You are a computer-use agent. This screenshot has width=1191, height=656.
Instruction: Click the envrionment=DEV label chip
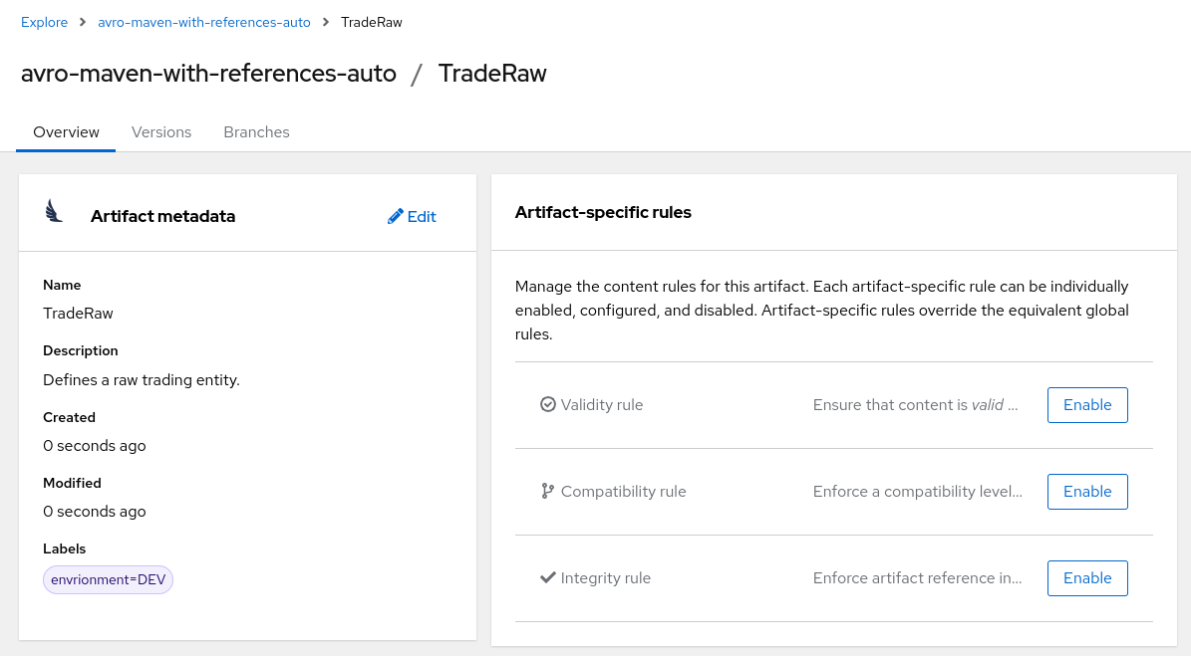pos(108,579)
